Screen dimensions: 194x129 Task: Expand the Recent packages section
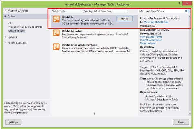pyautogui.click(x=5, y=42)
